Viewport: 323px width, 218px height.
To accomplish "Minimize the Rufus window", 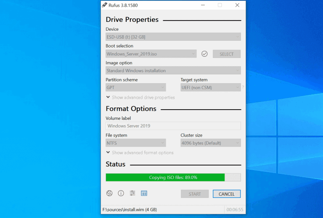I will point(203,5).
